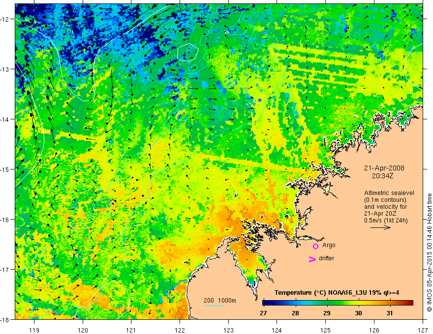433x334 pixels.
Task: Click the longitude axis label '123'
Action: 228,330
